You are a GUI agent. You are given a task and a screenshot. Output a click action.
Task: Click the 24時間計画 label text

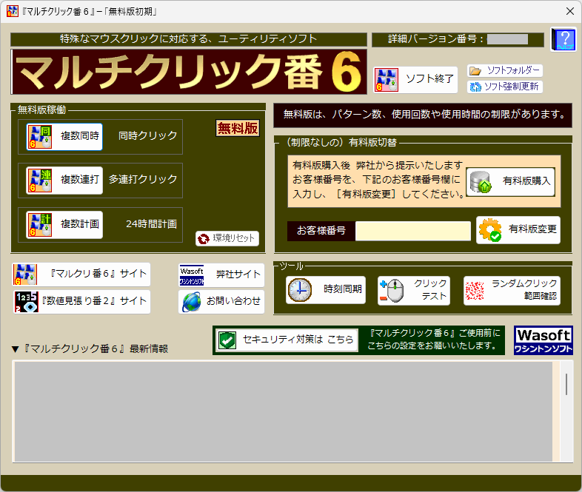point(152,224)
